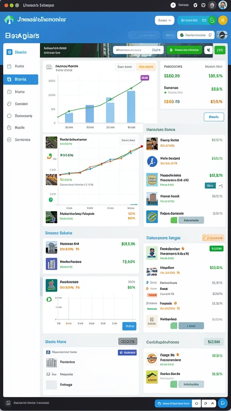
Task: Toggle the teal switch in the third list row
Action: click(x=214, y=185)
